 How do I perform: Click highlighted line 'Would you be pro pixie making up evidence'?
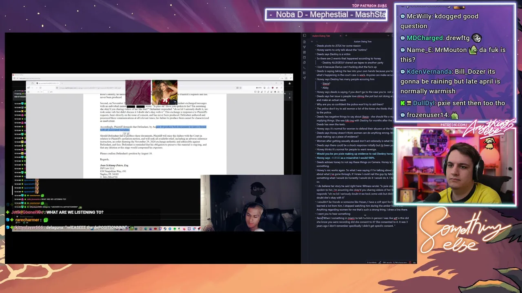click(355, 154)
